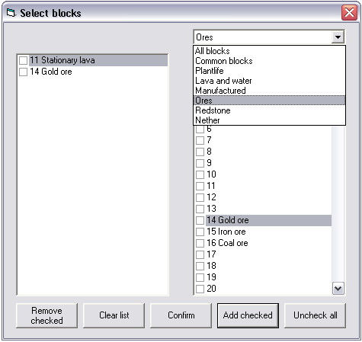Pick Lava and water category option
362x342 pixels.
pos(269,81)
